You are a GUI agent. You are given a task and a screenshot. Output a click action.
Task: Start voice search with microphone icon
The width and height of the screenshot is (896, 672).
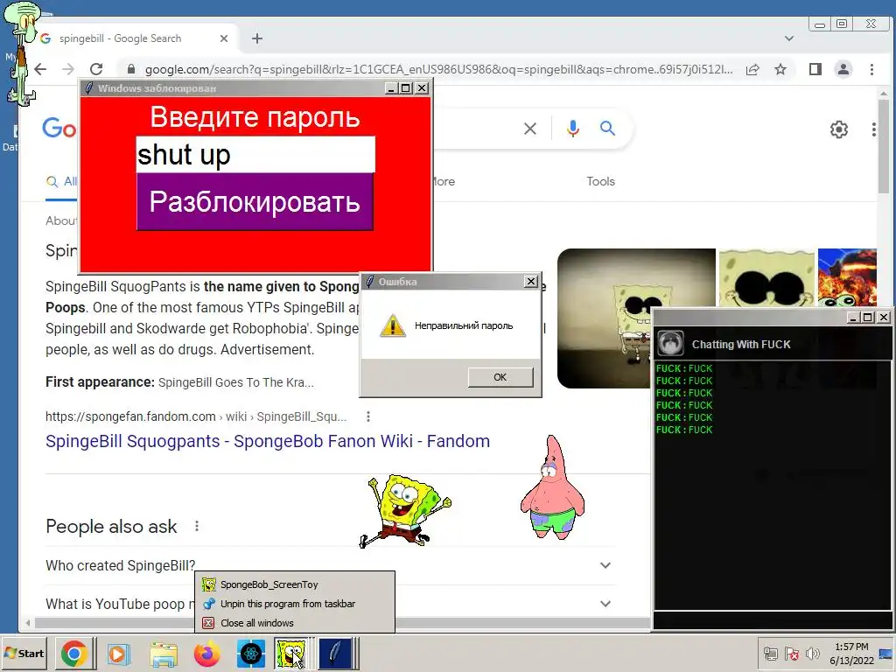pos(572,129)
